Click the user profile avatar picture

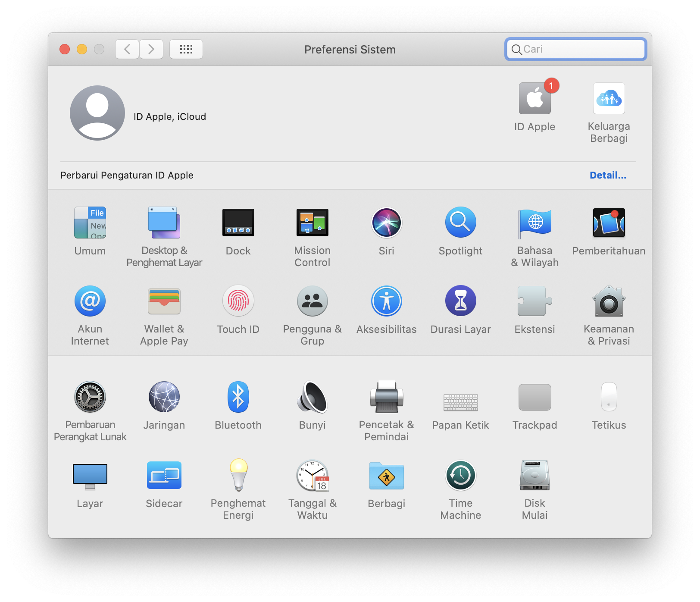[x=97, y=113]
